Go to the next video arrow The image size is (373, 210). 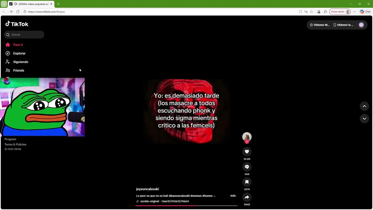pos(364,118)
